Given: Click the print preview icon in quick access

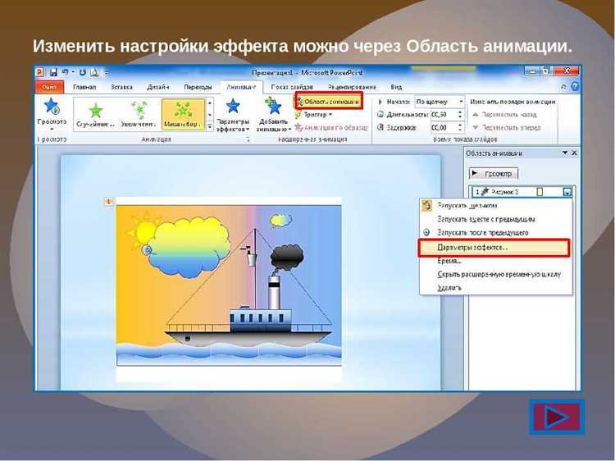Looking at the screenshot, I should tap(94, 72).
